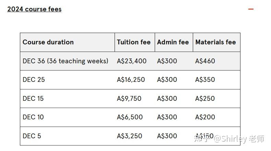Click the DEC 15 row label
The width and height of the screenshot is (271, 151).
point(33,98)
